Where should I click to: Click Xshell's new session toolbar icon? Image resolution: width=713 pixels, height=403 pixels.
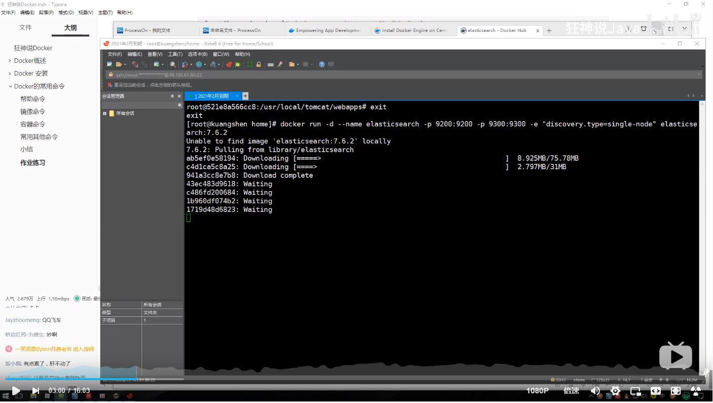pos(109,64)
